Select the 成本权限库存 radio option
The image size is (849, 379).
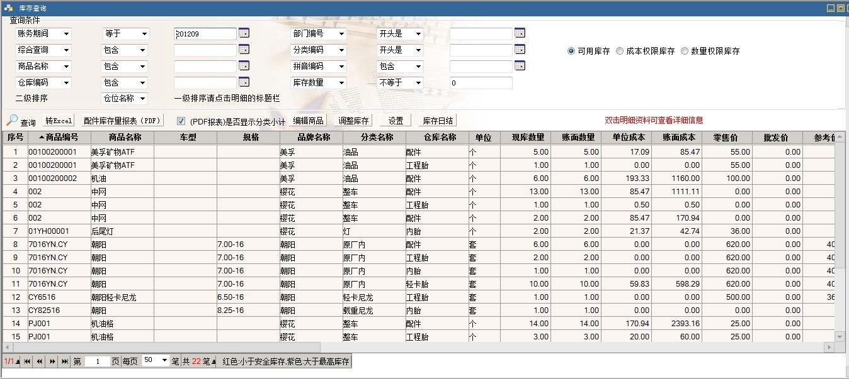point(620,51)
